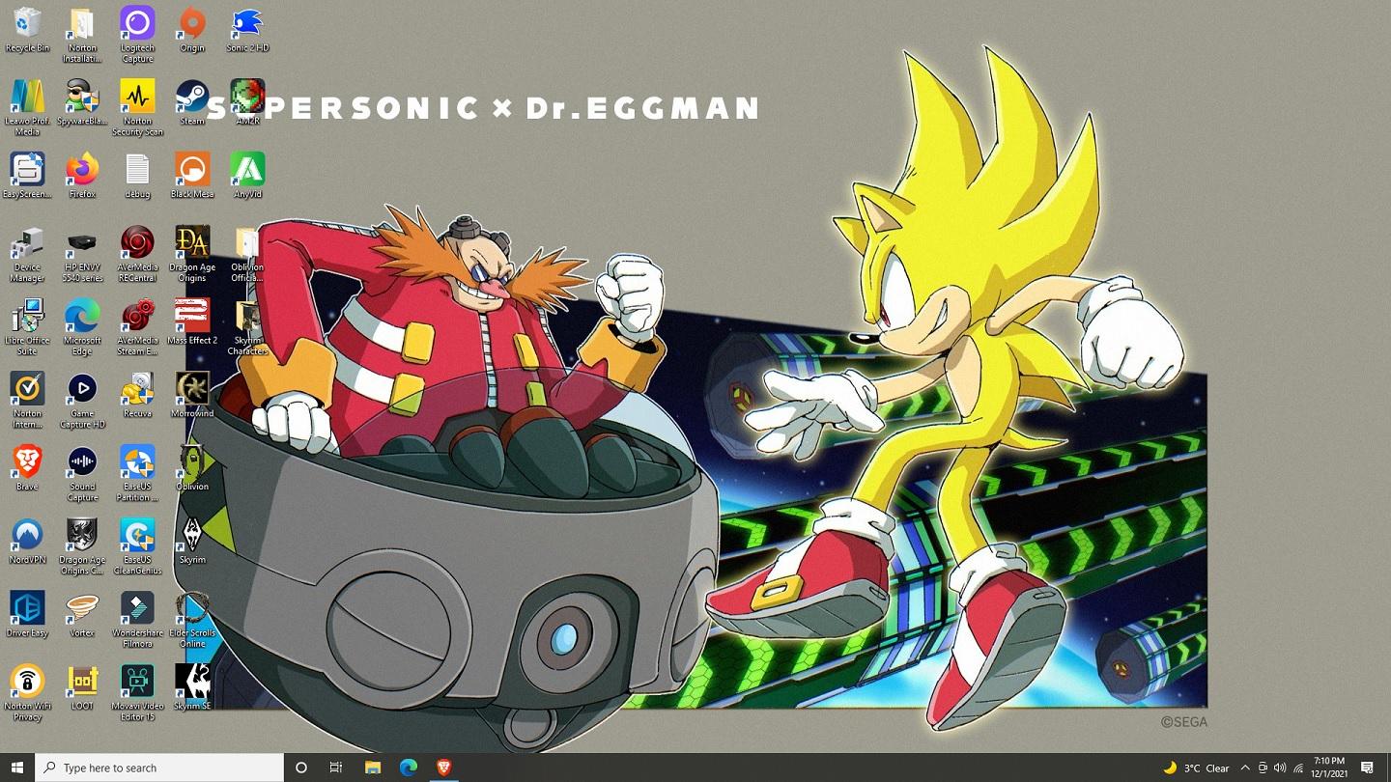Image resolution: width=1391 pixels, height=782 pixels.
Task: Open the Recuva recovery shortcut
Action: coord(137,396)
